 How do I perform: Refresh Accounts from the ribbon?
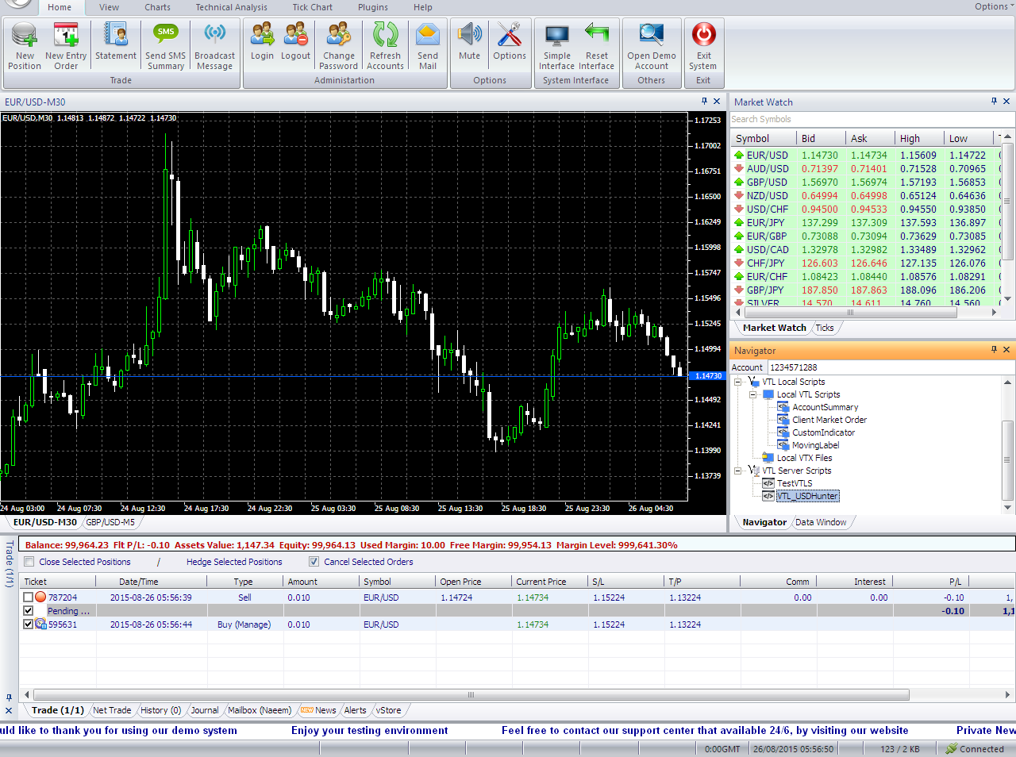coord(385,46)
